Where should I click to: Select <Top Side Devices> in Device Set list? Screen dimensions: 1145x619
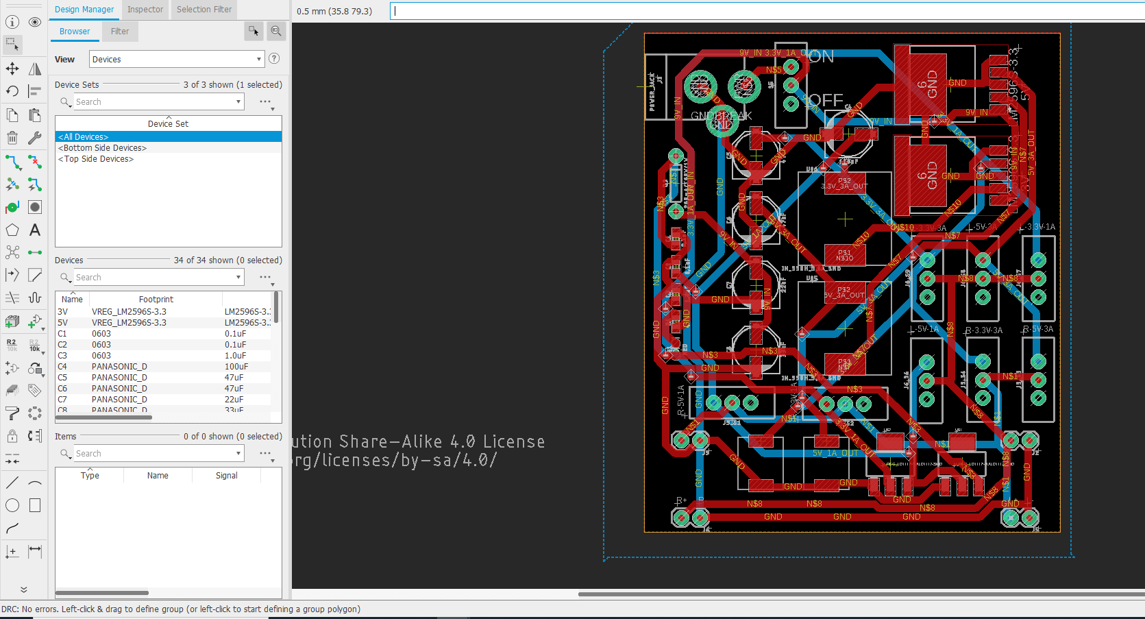[96, 158]
